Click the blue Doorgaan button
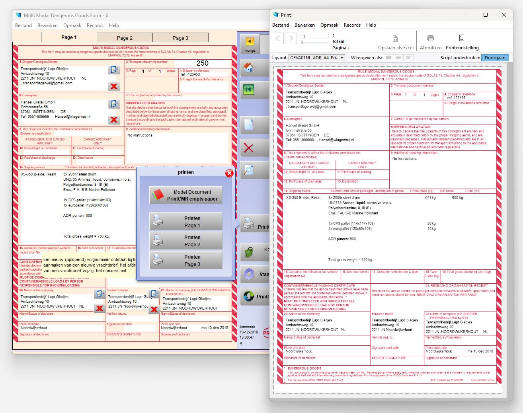Viewport: 523px width, 413px height. pos(495,58)
